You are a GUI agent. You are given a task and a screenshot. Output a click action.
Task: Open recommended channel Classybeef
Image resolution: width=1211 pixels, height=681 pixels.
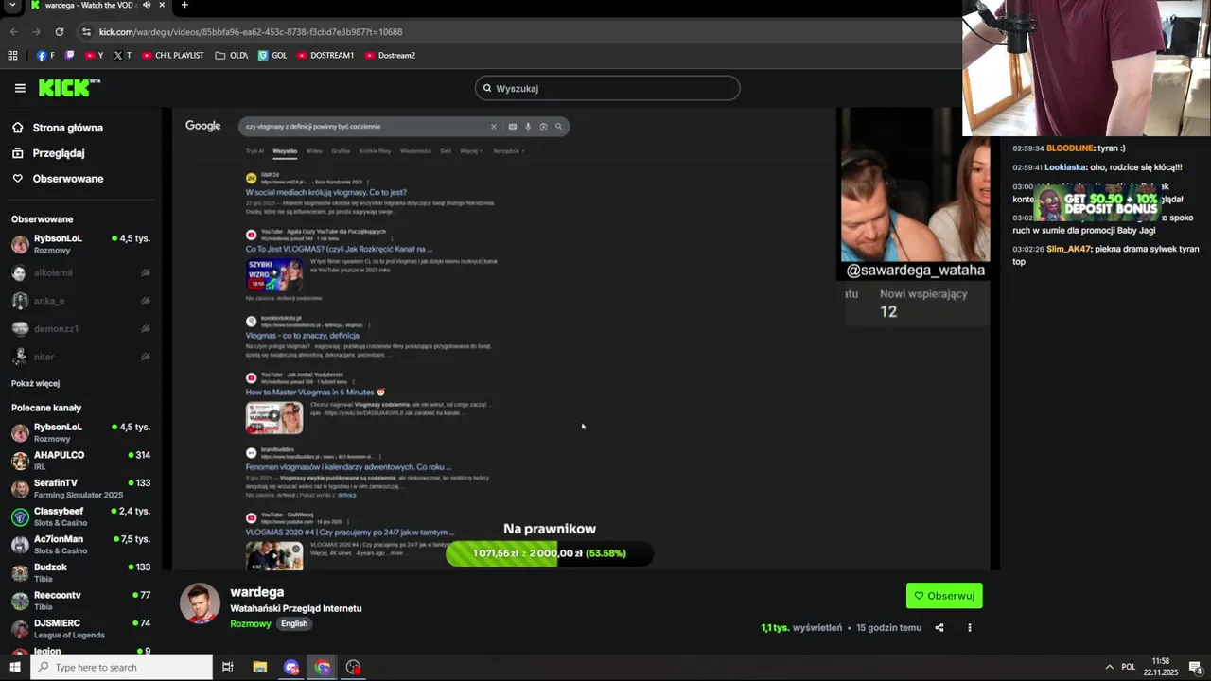click(x=80, y=516)
